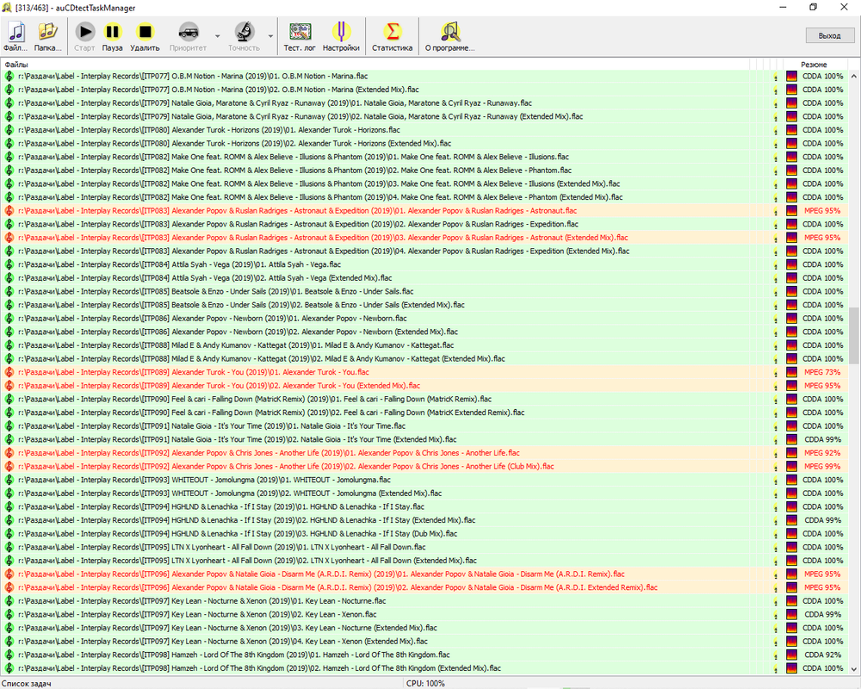Click MPEG 99% result value
Screen dimensions: 861x689
coord(822,467)
